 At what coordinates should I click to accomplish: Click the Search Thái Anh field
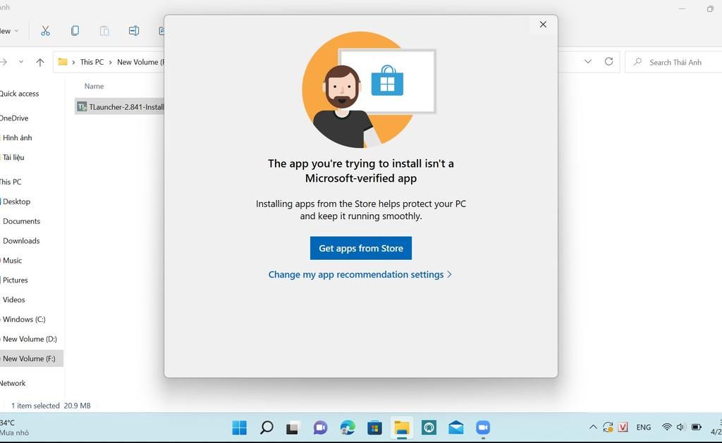point(673,62)
